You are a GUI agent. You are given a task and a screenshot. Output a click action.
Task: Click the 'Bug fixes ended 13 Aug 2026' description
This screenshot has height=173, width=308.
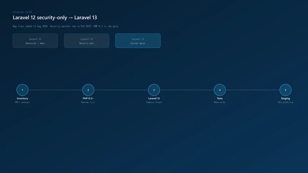[x=66, y=26]
